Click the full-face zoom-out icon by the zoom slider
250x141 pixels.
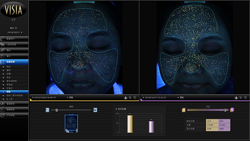click(47, 110)
